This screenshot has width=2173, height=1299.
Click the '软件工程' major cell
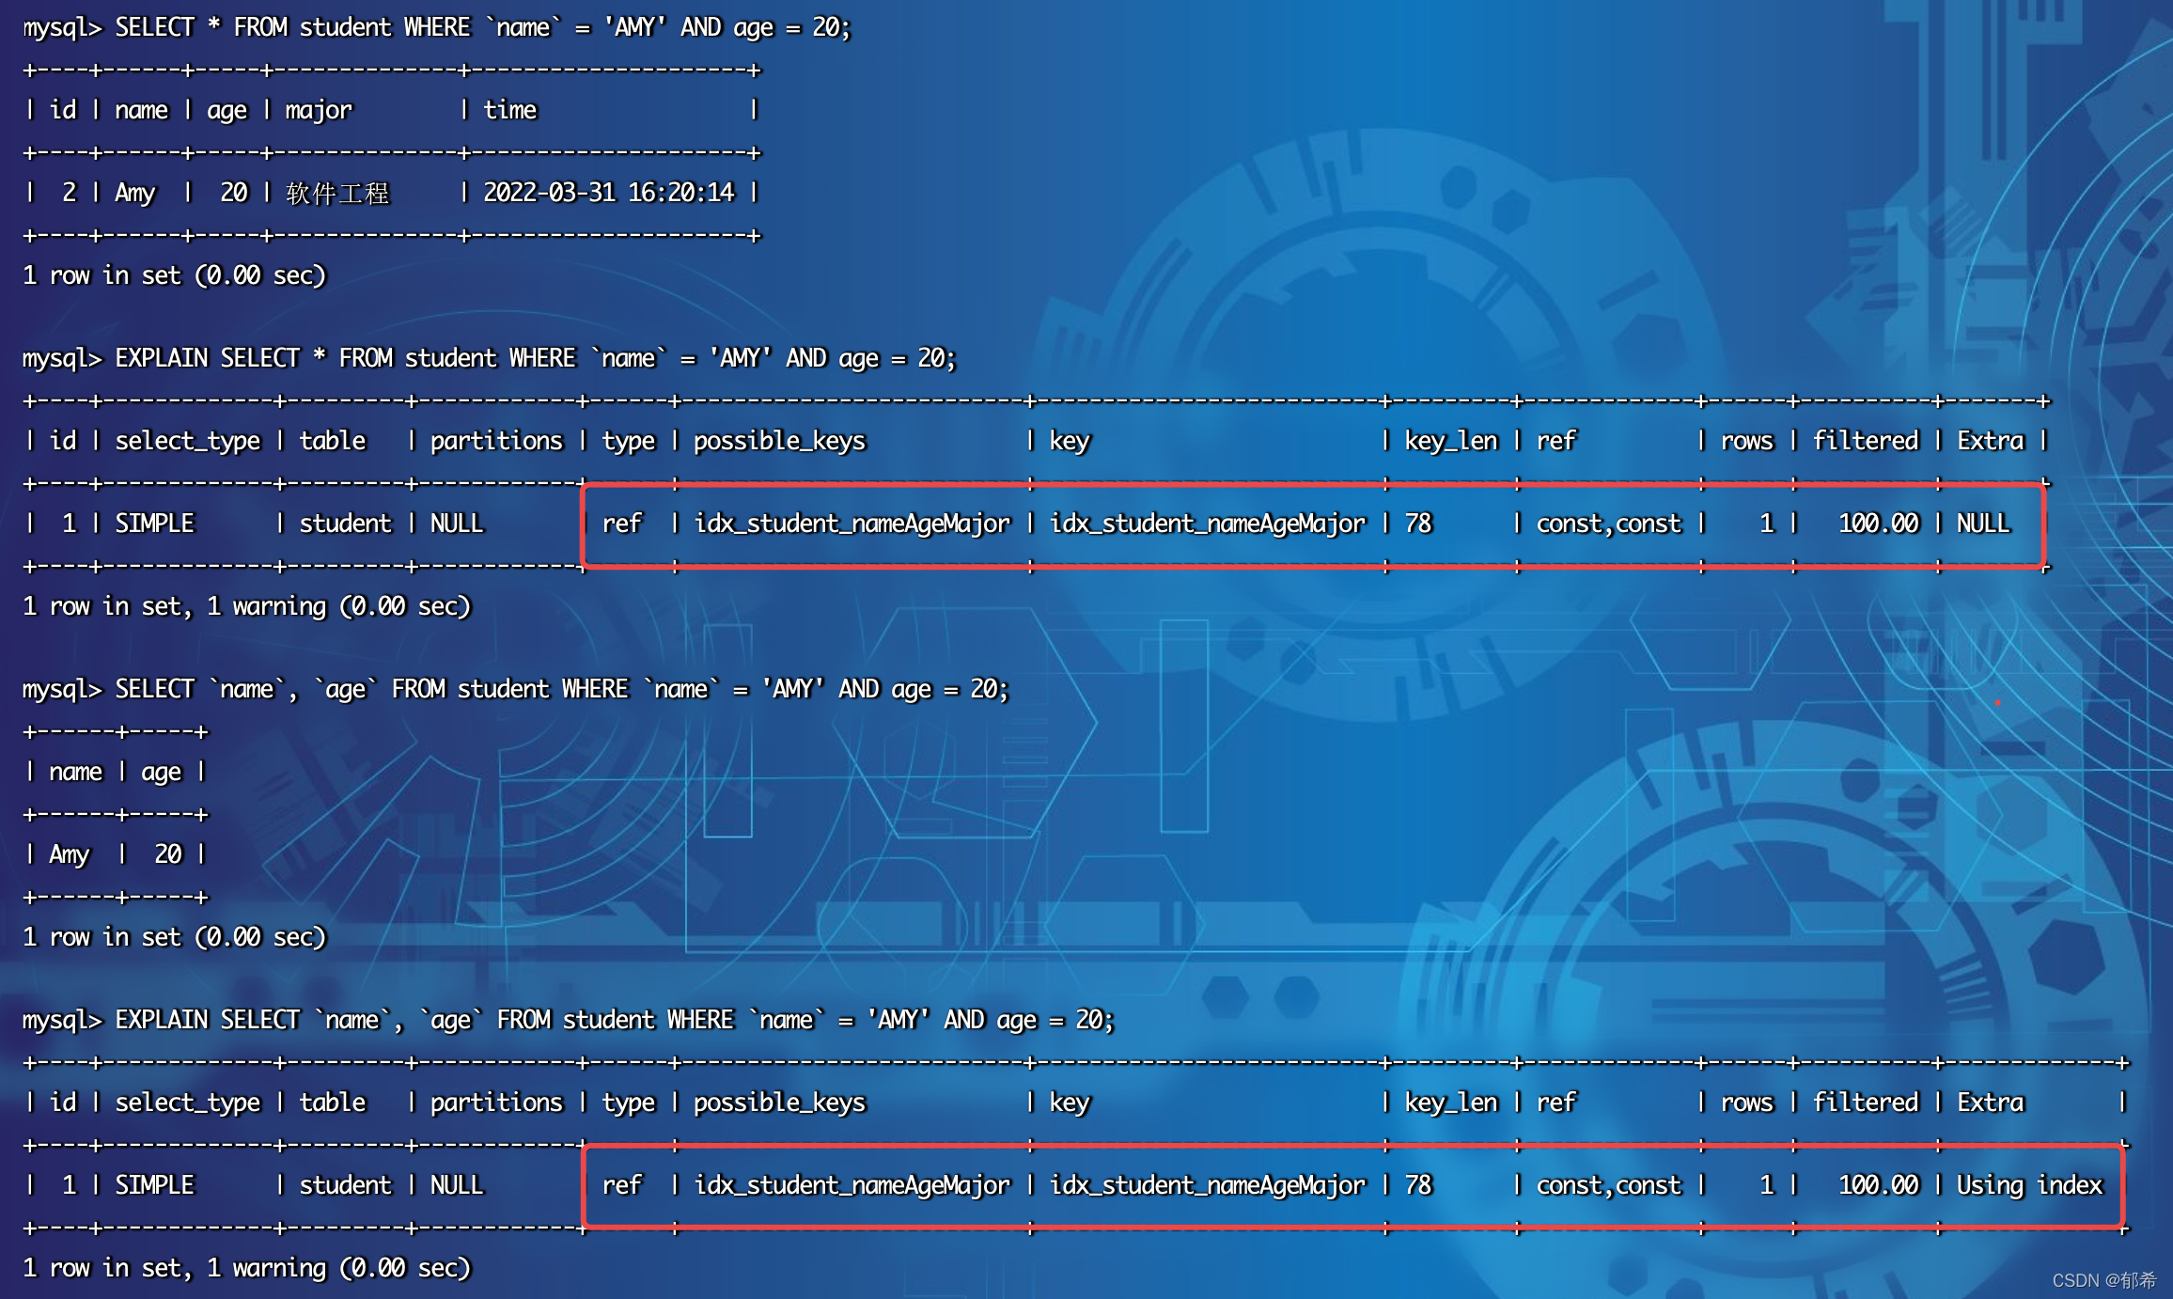click(337, 194)
